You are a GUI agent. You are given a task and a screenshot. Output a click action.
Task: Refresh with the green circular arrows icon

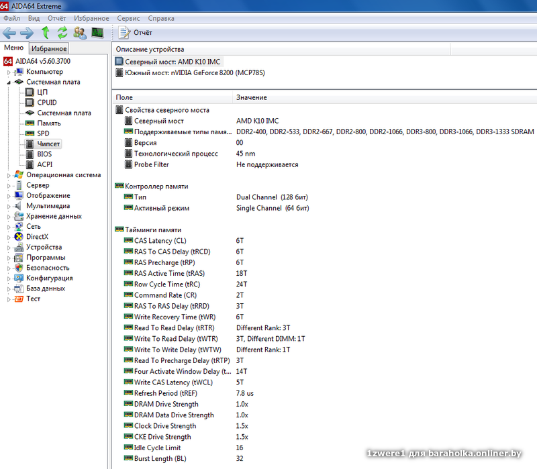[62, 32]
